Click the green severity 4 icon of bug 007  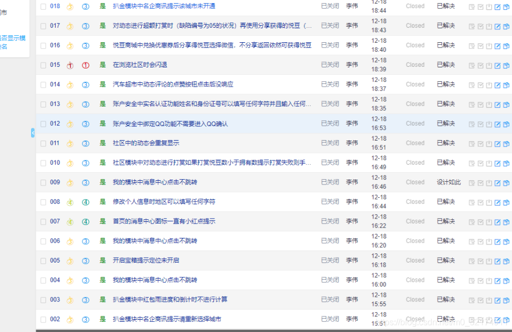pyautogui.click(x=70, y=222)
